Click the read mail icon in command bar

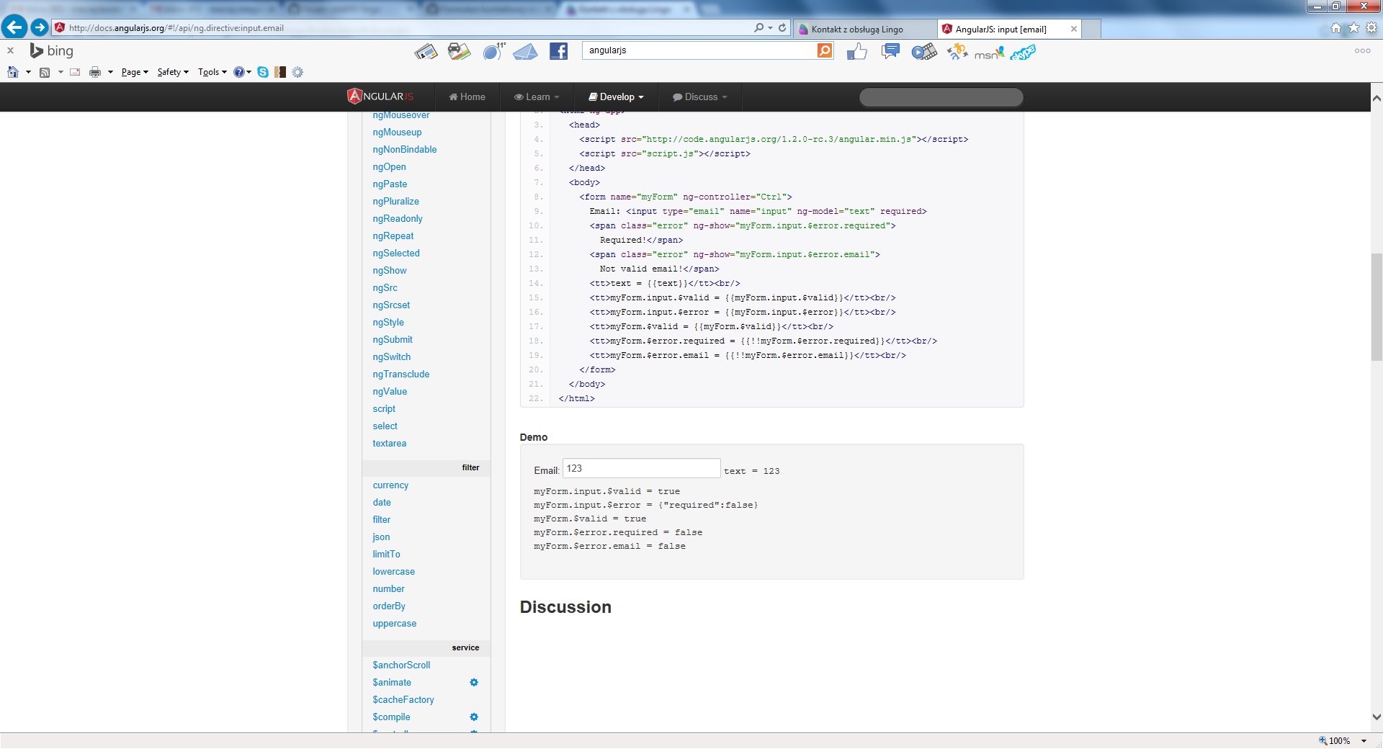pyautogui.click(x=75, y=72)
